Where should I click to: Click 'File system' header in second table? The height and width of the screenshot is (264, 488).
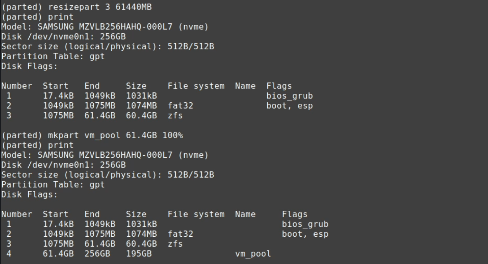[196, 214]
